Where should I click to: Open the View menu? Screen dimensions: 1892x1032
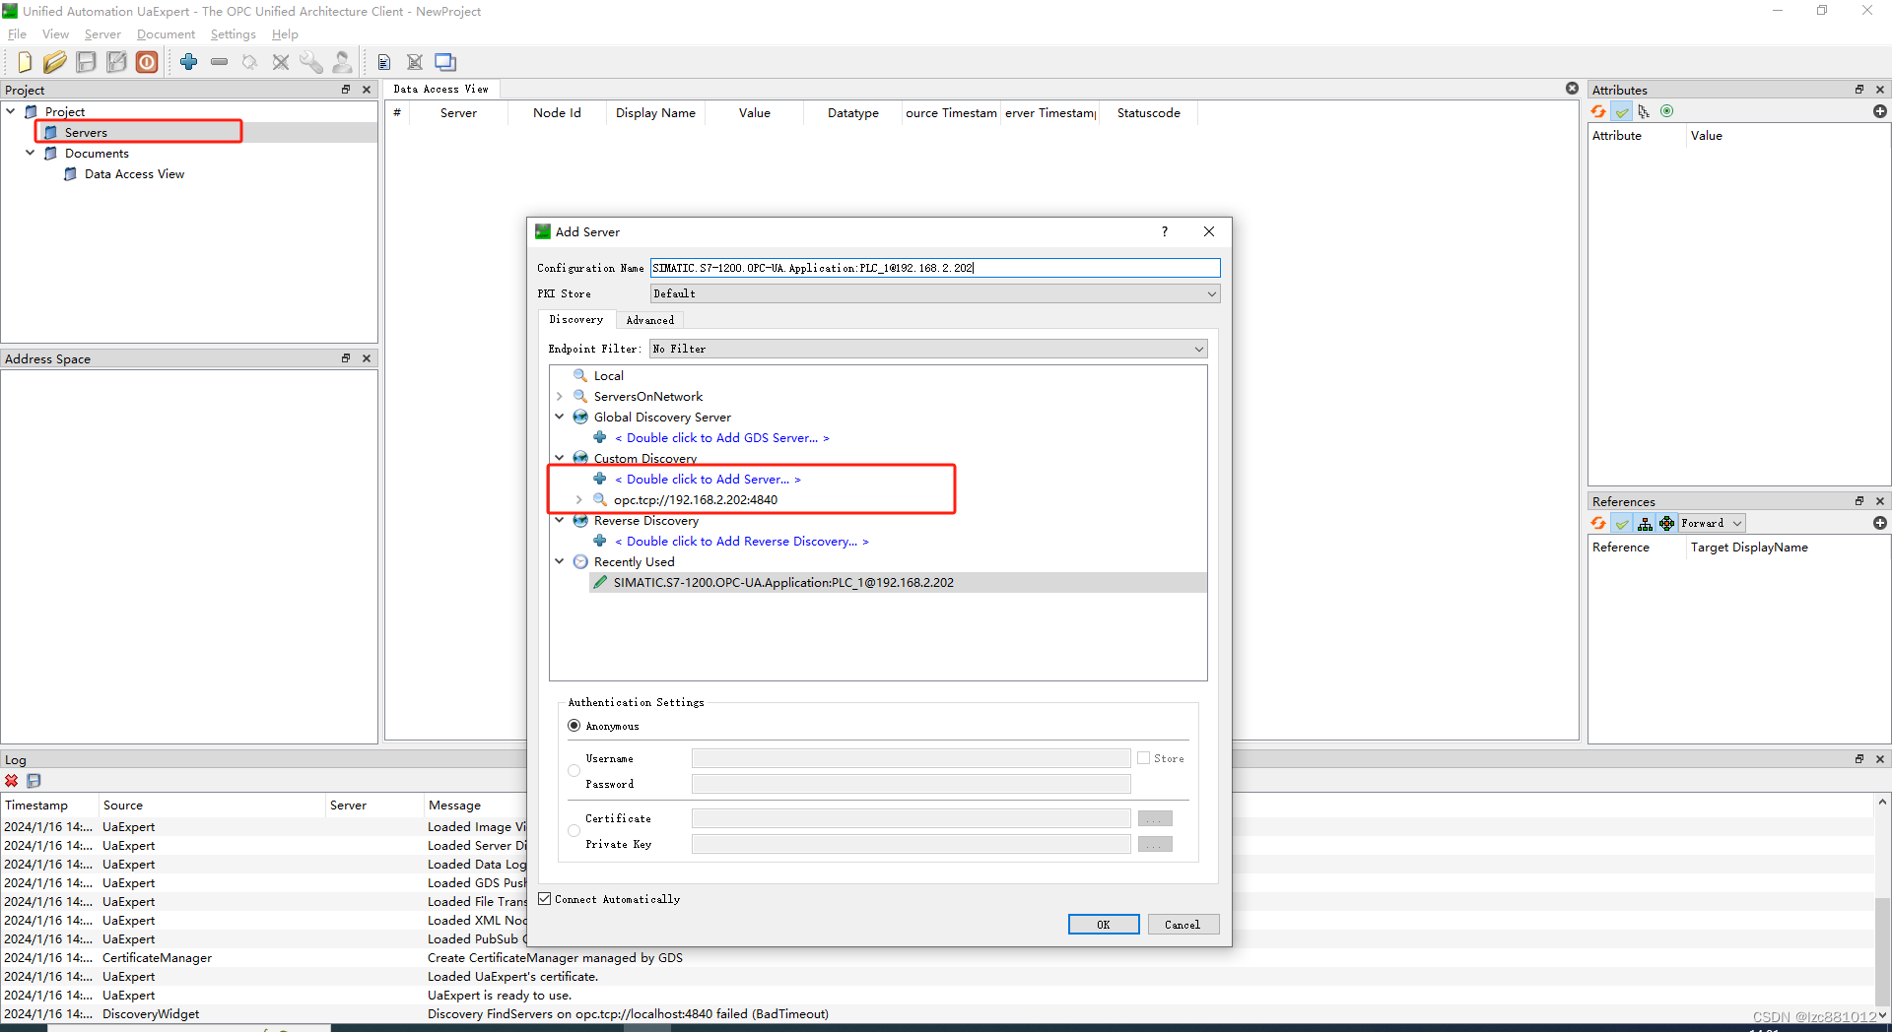(55, 34)
